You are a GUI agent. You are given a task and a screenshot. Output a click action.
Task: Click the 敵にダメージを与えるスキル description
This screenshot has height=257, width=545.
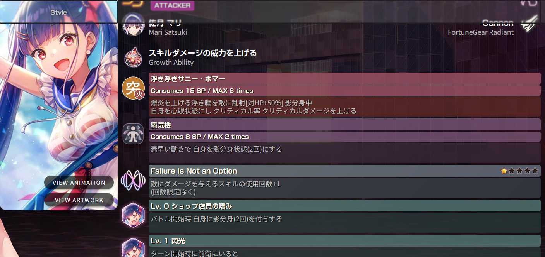pyautogui.click(x=344, y=188)
